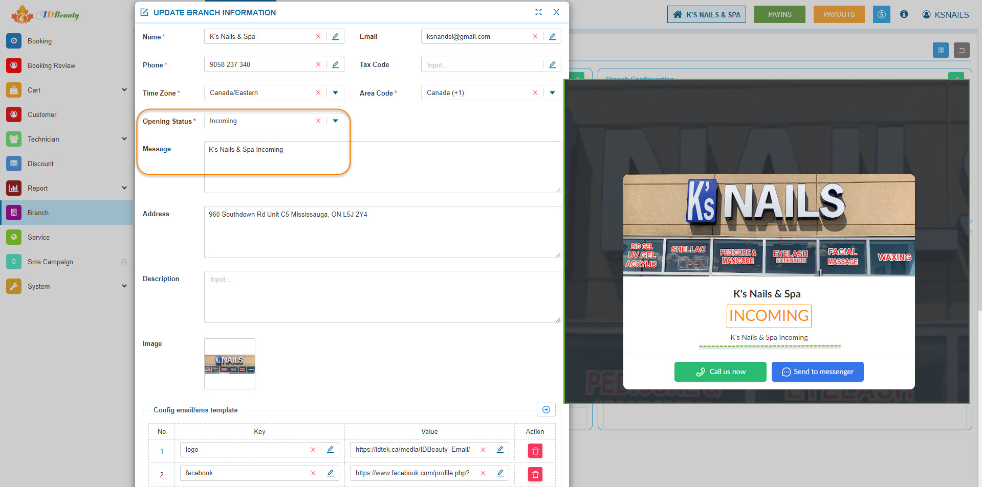Clear the facebook key field
This screenshot has height=487, width=982.
click(313, 473)
